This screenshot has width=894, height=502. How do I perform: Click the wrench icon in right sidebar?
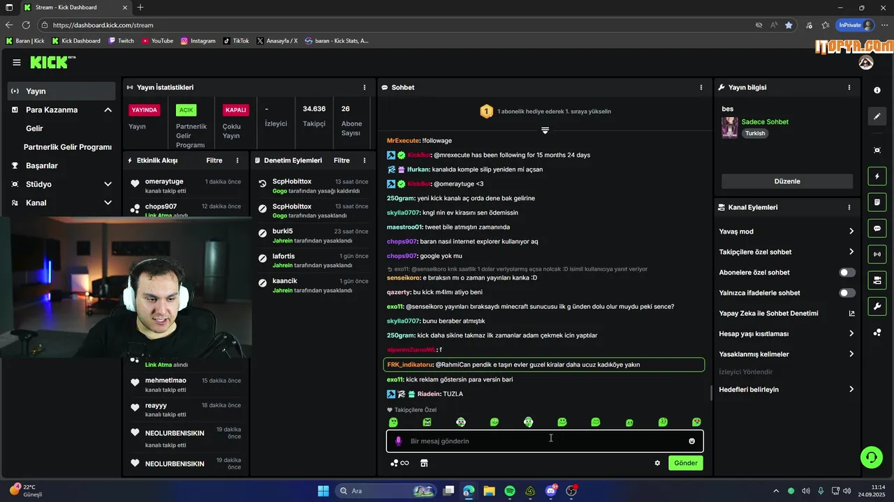tap(877, 306)
